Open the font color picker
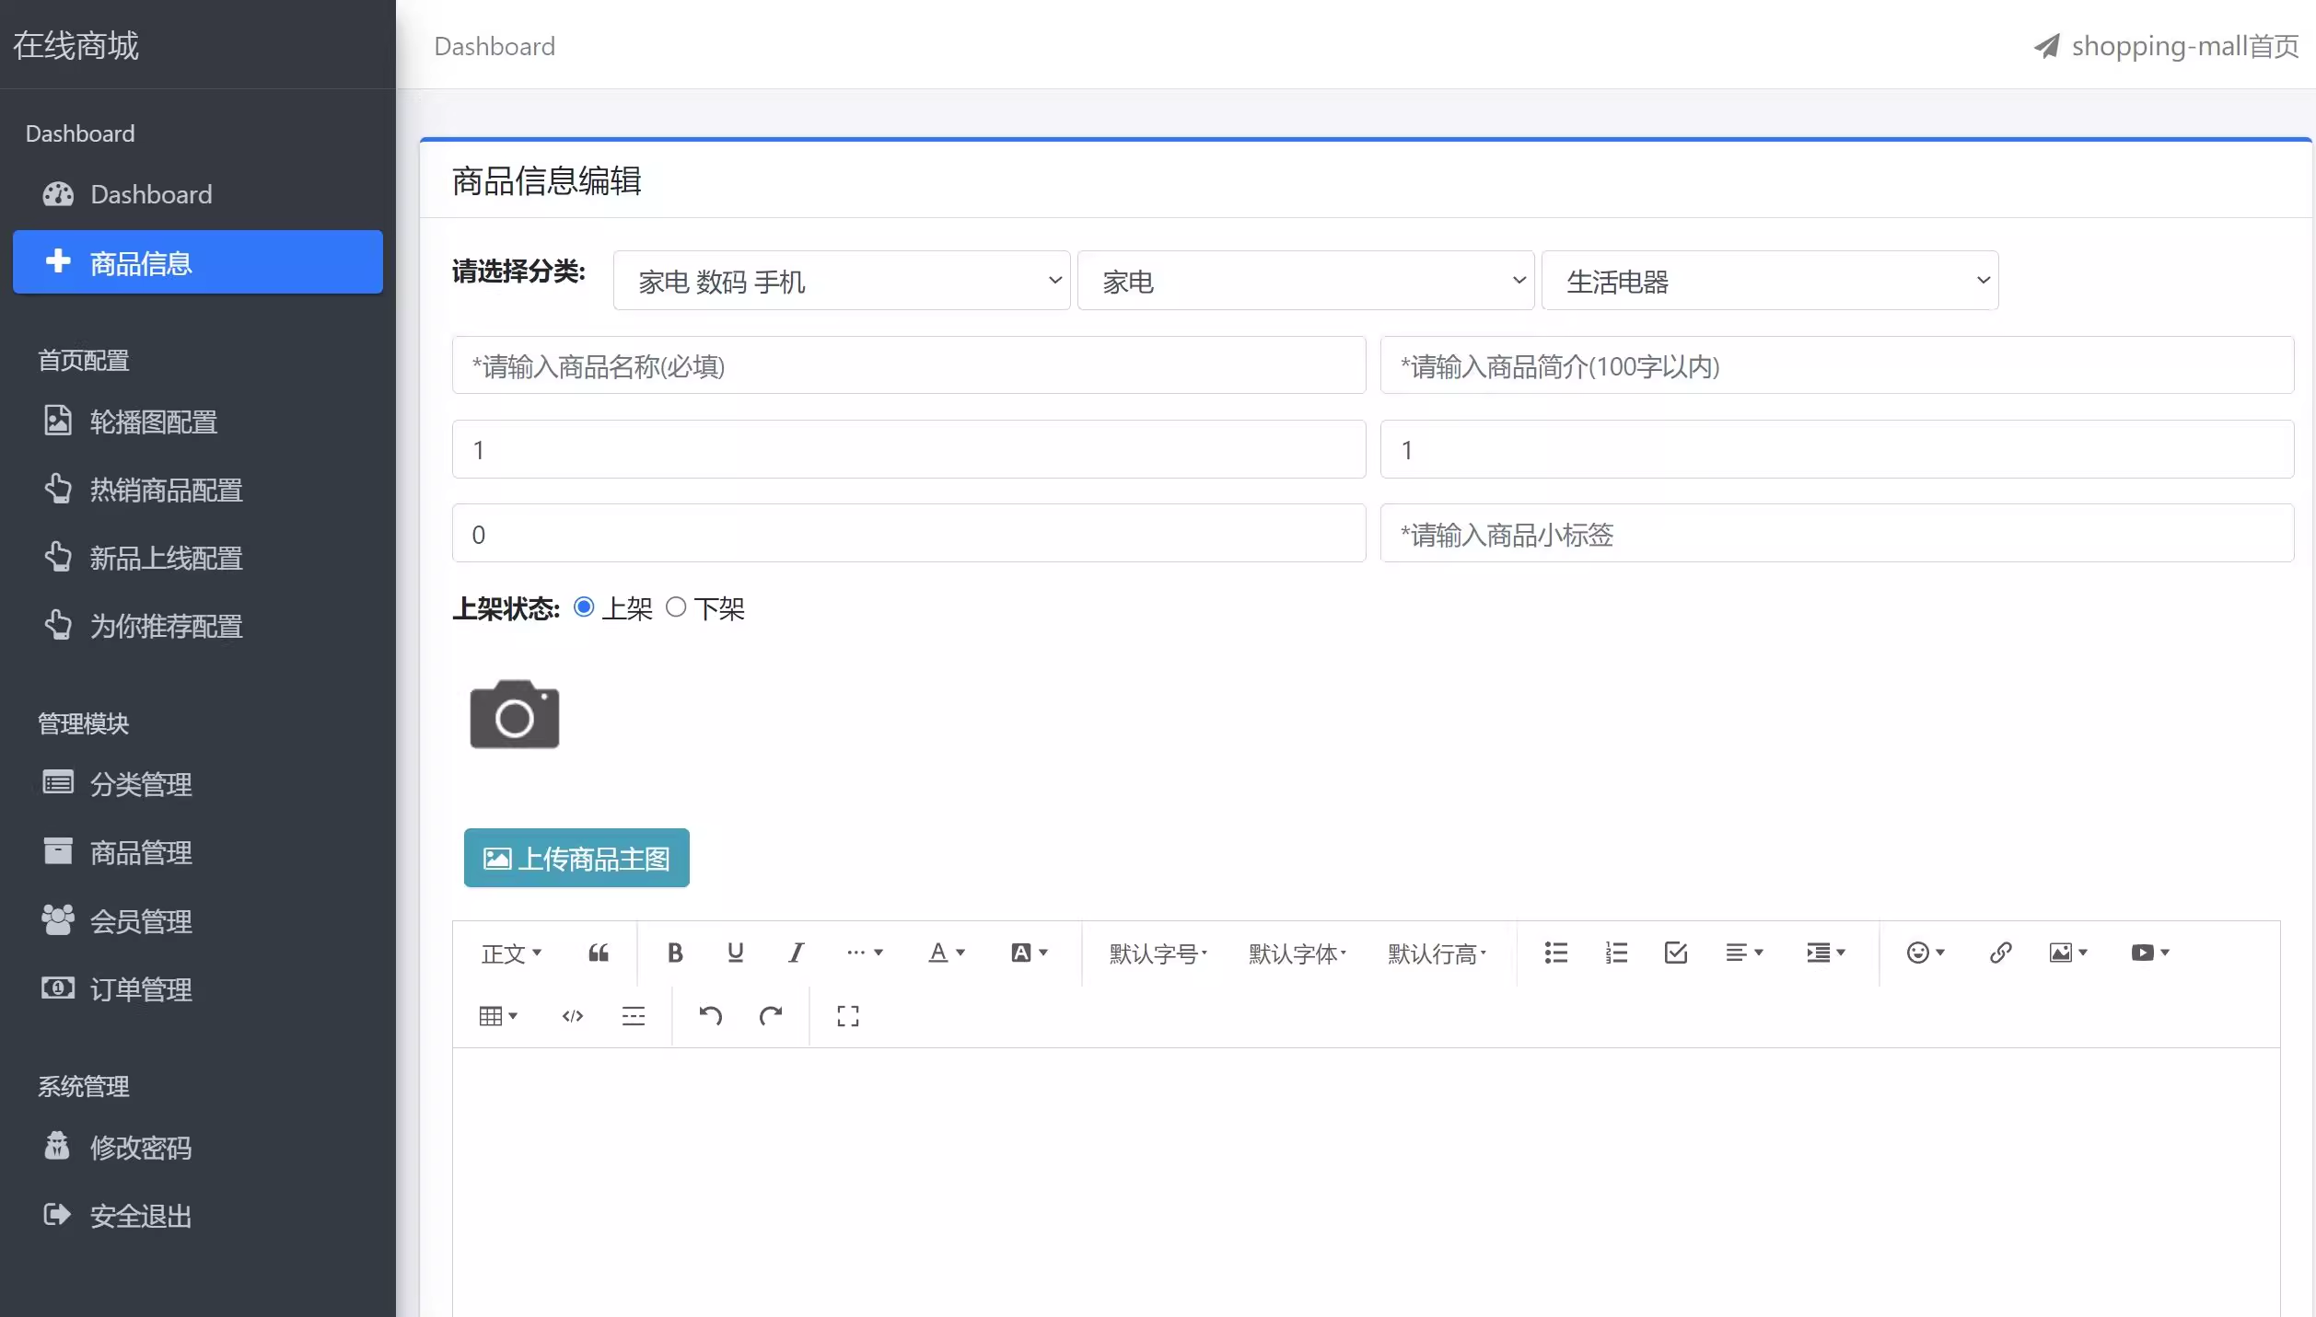This screenshot has height=1317, width=2316. pos(947,953)
